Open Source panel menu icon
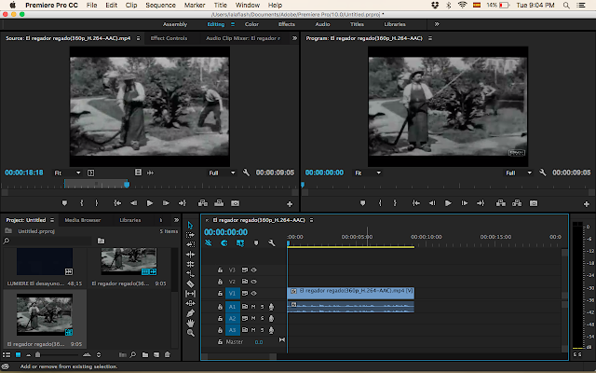 tap(138, 38)
